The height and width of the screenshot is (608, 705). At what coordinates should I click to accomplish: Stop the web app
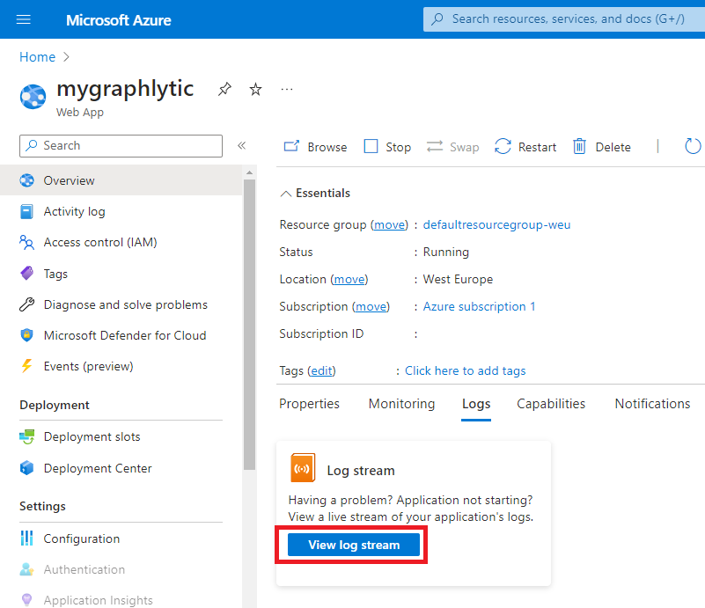[x=387, y=147]
